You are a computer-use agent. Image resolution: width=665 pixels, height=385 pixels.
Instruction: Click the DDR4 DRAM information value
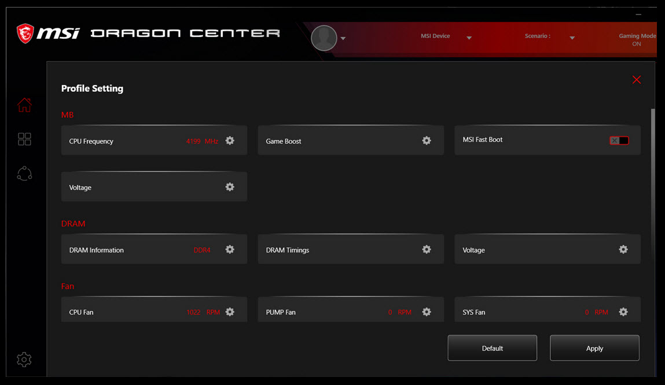click(202, 250)
